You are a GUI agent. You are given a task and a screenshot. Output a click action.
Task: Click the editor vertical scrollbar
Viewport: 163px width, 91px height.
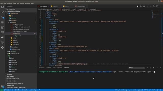[162, 38]
